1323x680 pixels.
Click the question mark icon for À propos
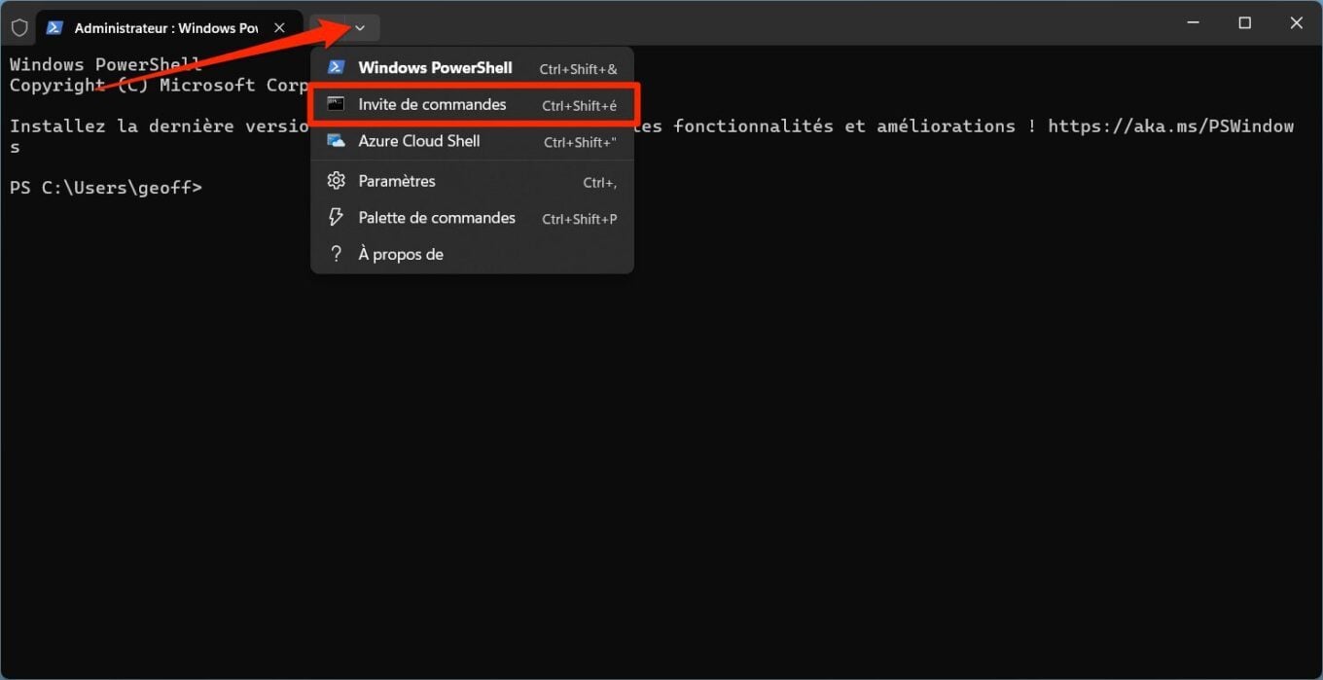[x=336, y=254]
